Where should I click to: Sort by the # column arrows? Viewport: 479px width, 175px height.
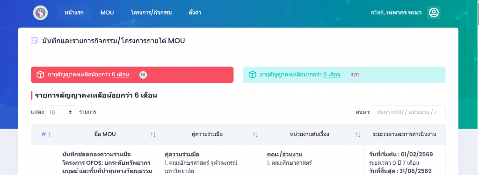pyautogui.click(x=51, y=135)
